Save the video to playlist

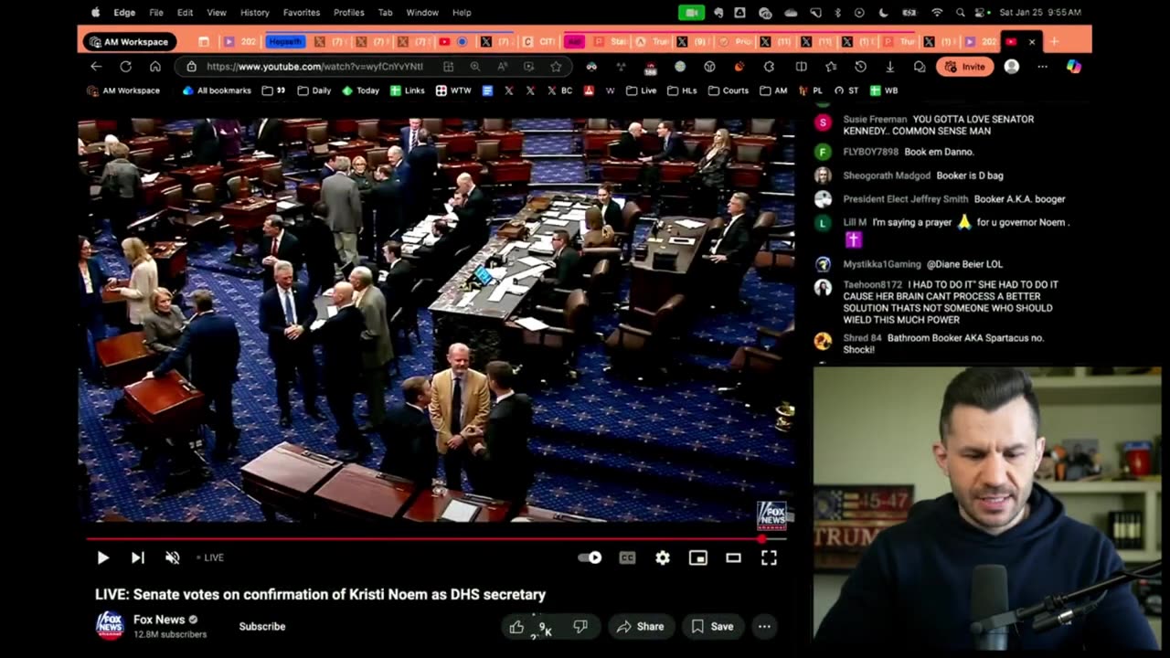coord(712,626)
